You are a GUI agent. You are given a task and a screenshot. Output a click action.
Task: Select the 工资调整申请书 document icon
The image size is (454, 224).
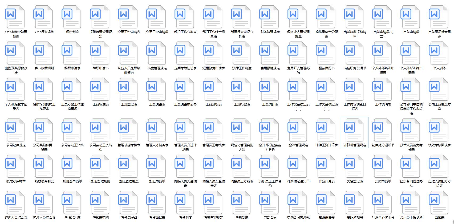coord(184,89)
